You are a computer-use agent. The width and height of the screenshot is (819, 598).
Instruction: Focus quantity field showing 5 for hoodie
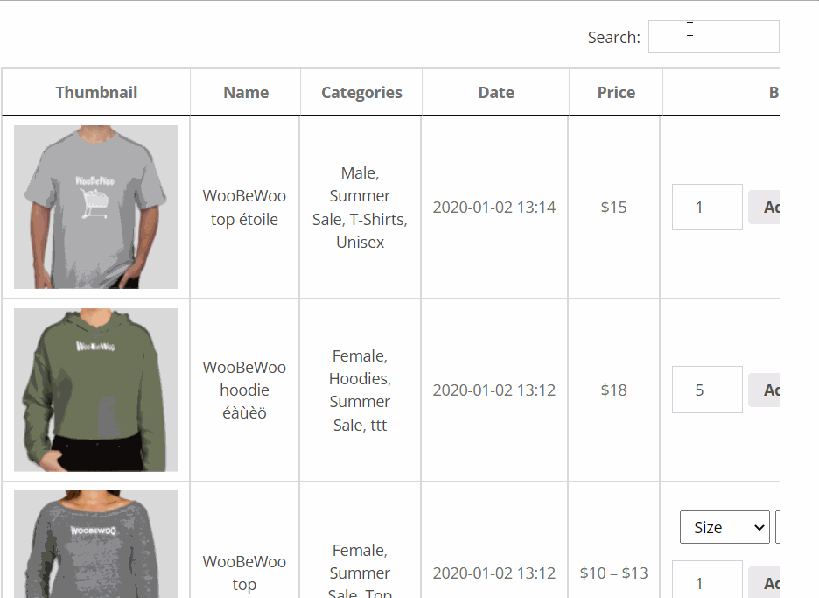(707, 390)
